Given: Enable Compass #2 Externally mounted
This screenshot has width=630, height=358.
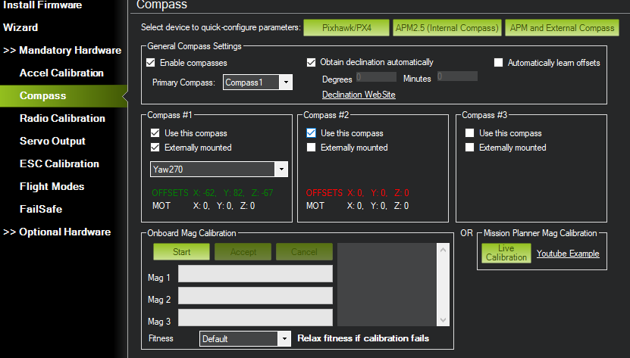Looking at the screenshot, I should click(311, 148).
